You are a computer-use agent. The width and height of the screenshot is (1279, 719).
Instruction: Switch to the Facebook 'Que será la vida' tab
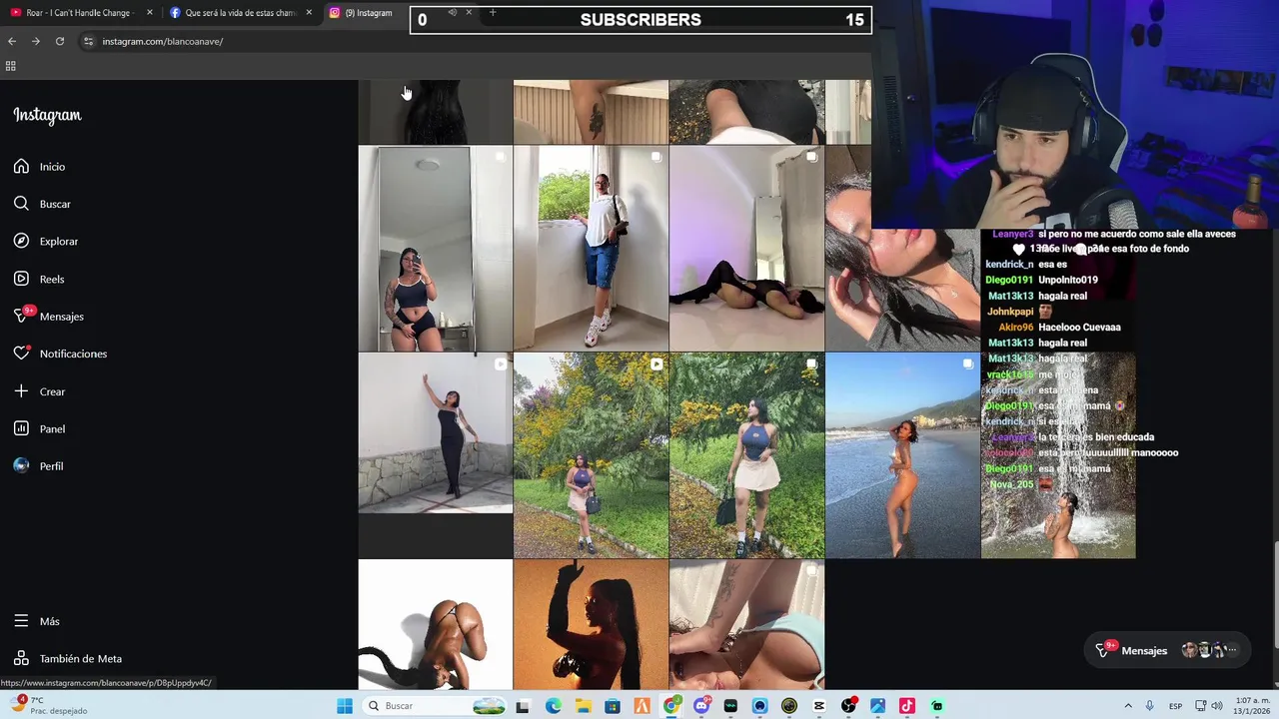click(x=240, y=13)
